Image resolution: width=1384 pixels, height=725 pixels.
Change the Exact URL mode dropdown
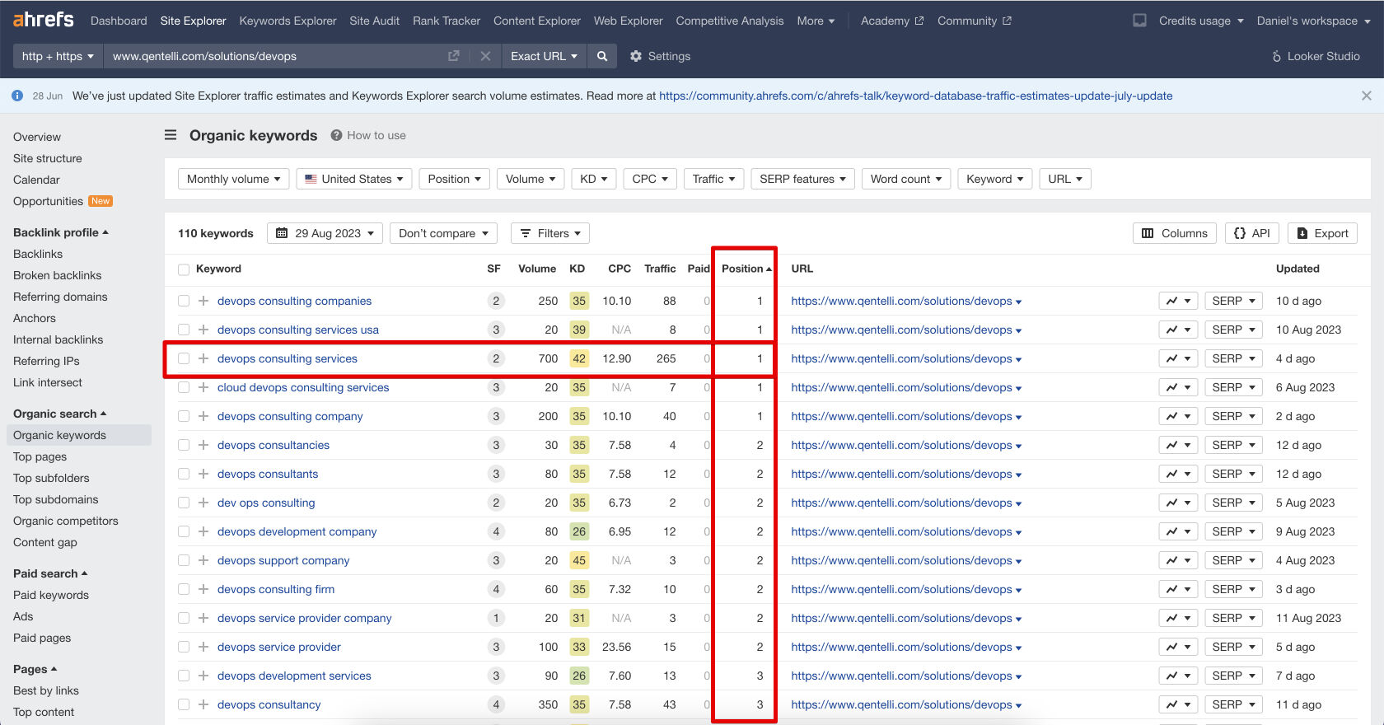click(x=544, y=56)
